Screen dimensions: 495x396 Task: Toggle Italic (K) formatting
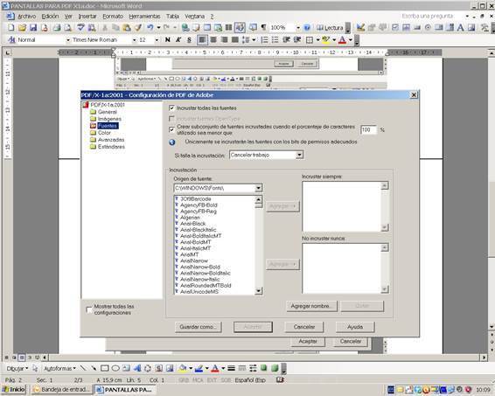(178, 39)
